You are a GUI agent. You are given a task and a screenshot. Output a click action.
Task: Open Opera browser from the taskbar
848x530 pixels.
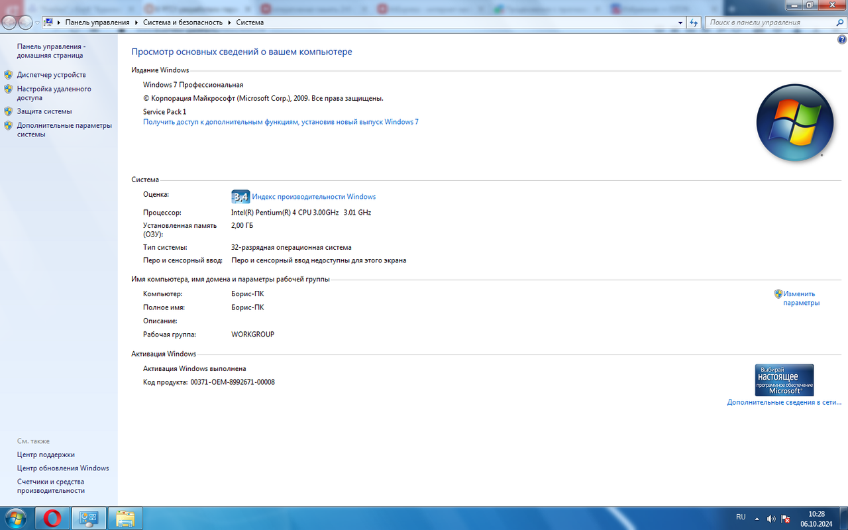coord(53,518)
